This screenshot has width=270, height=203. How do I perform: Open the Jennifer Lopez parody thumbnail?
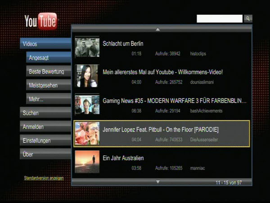tap(87, 133)
